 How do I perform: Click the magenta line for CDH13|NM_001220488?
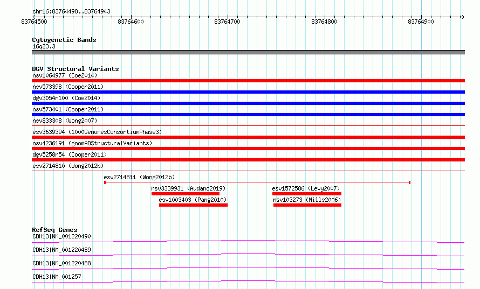tap(248, 268)
